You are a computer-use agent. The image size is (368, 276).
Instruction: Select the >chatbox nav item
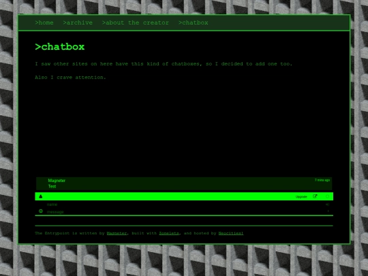(193, 22)
